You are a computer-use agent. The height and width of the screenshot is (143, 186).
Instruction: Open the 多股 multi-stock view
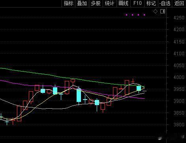96,3
